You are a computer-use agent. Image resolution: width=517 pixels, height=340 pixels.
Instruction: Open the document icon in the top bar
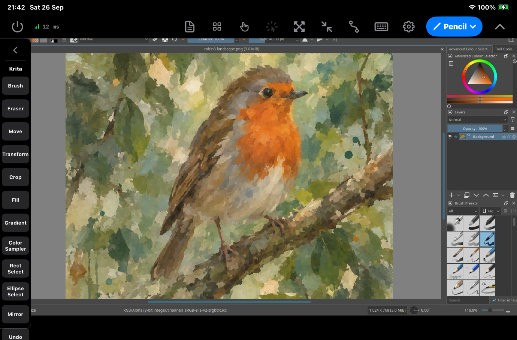click(190, 27)
